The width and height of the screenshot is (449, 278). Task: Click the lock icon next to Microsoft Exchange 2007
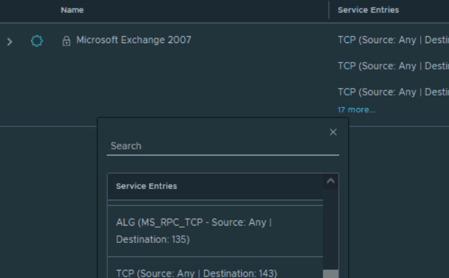tap(66, 41)
